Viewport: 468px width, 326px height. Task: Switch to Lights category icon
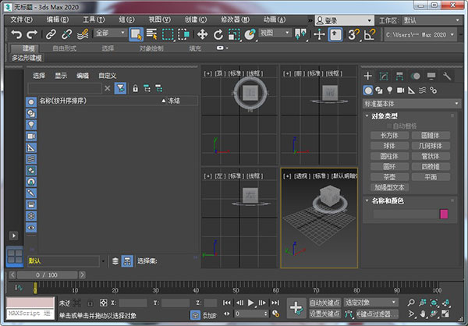[x=390, y=90]
